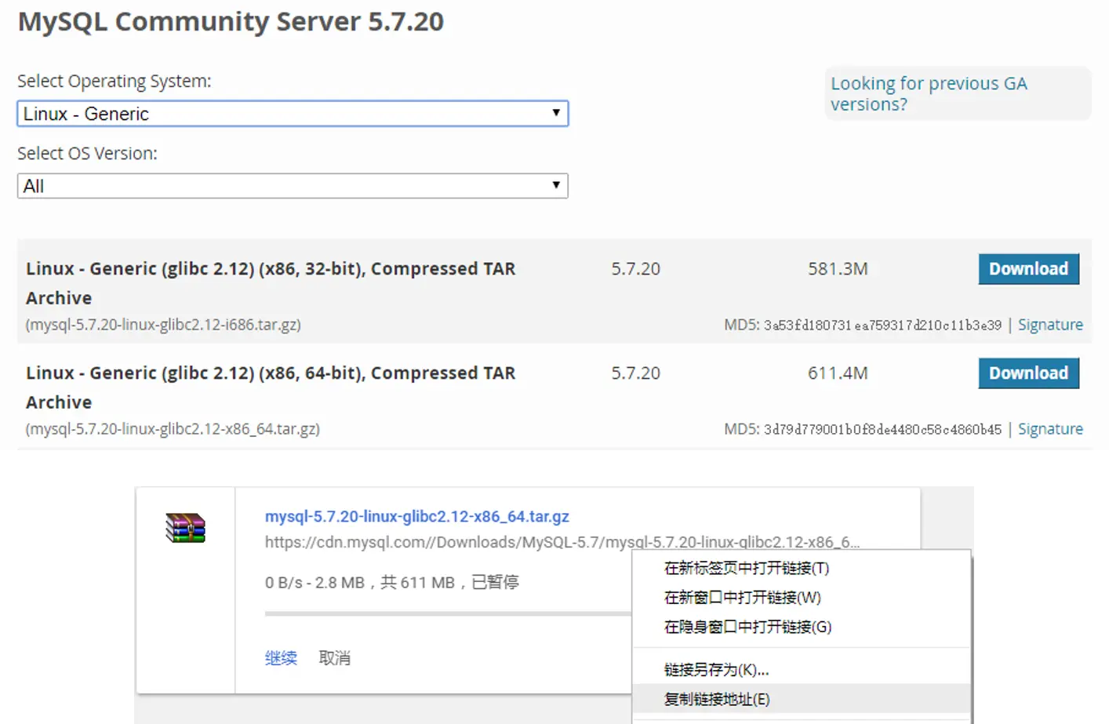Click file name (mysql-5.7.20-linux-glibc2.12-i686.tar.gz)
The height and width of the screenshot is (724, 1109).
[163, 325]
